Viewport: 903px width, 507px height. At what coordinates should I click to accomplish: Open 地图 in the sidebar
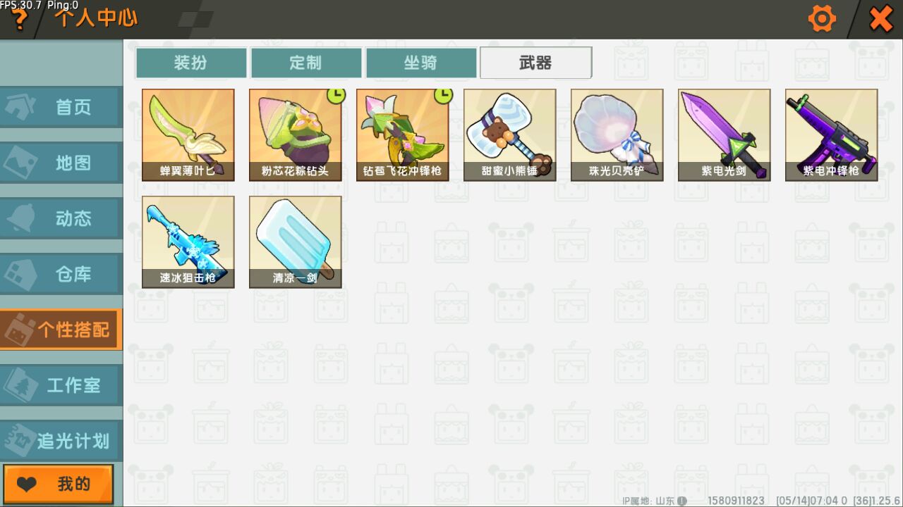tap(61, 163)
